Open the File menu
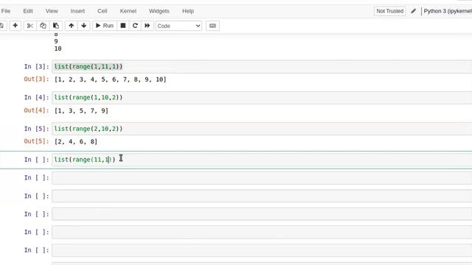 coord(6,11)
